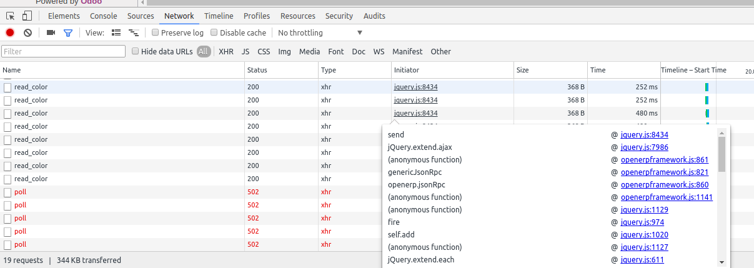Select the inspect element cursor icon
The width and height of the screenshot is (754, 268).
pos(11,16)
